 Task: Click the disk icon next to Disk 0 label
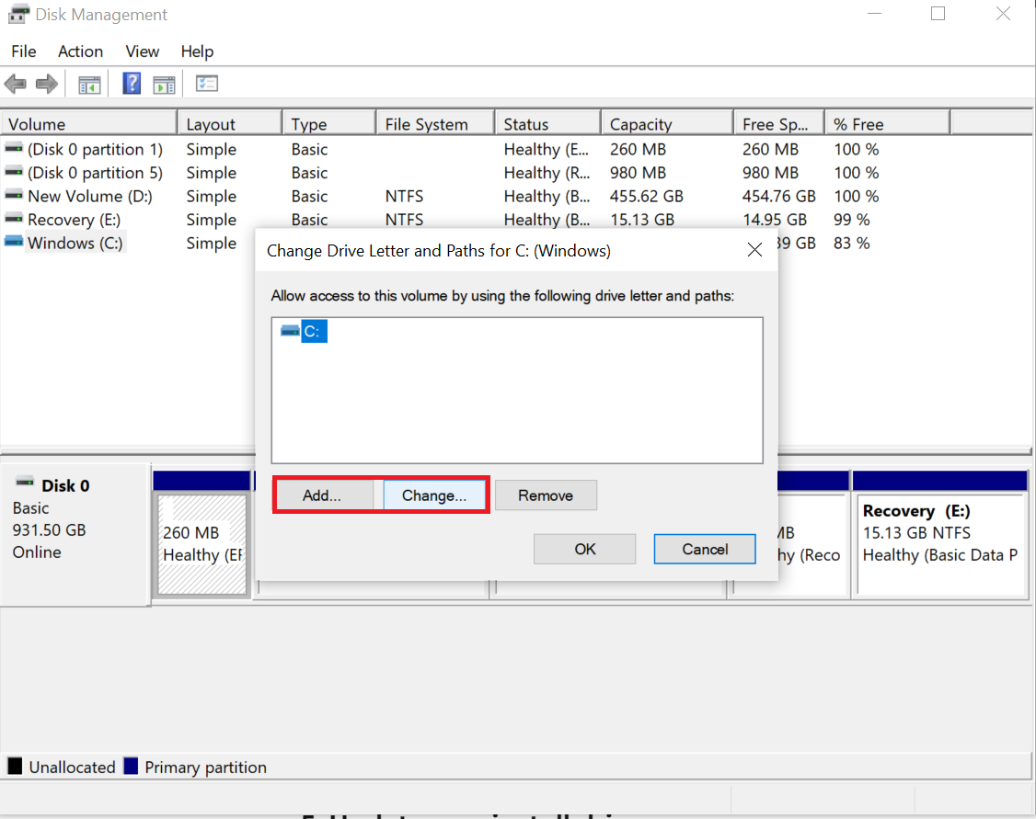(x=25, y=483)
